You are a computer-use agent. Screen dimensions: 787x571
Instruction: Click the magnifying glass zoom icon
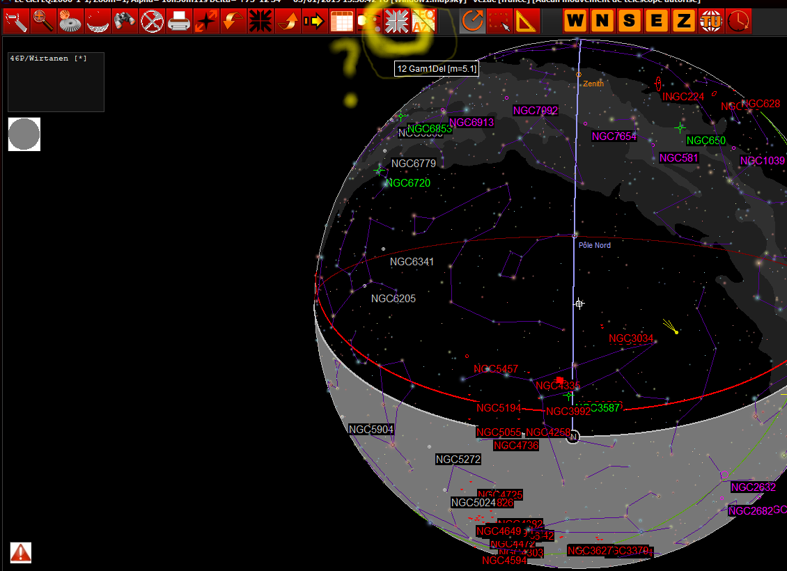tap(43, 22)
